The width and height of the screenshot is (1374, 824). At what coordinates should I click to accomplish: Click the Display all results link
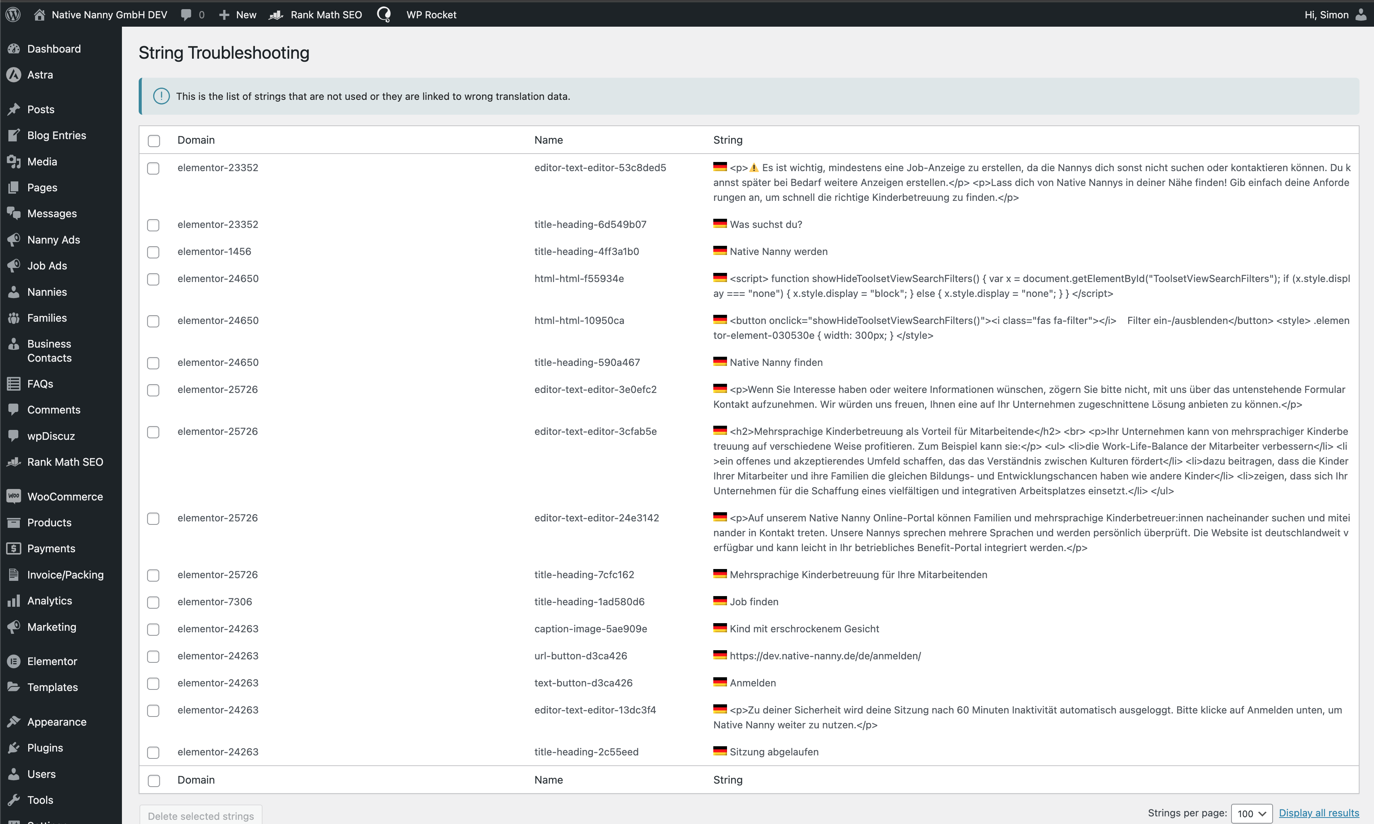pyautogui.click(x=1319, y=813)
